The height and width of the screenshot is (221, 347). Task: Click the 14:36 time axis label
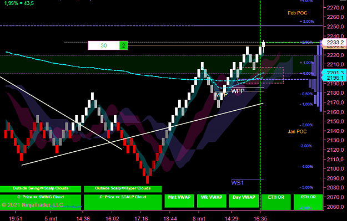pyautogui.click(x=83, y=219)
